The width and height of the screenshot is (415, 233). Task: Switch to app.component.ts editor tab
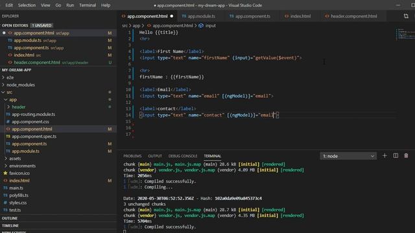coord(252,16)
